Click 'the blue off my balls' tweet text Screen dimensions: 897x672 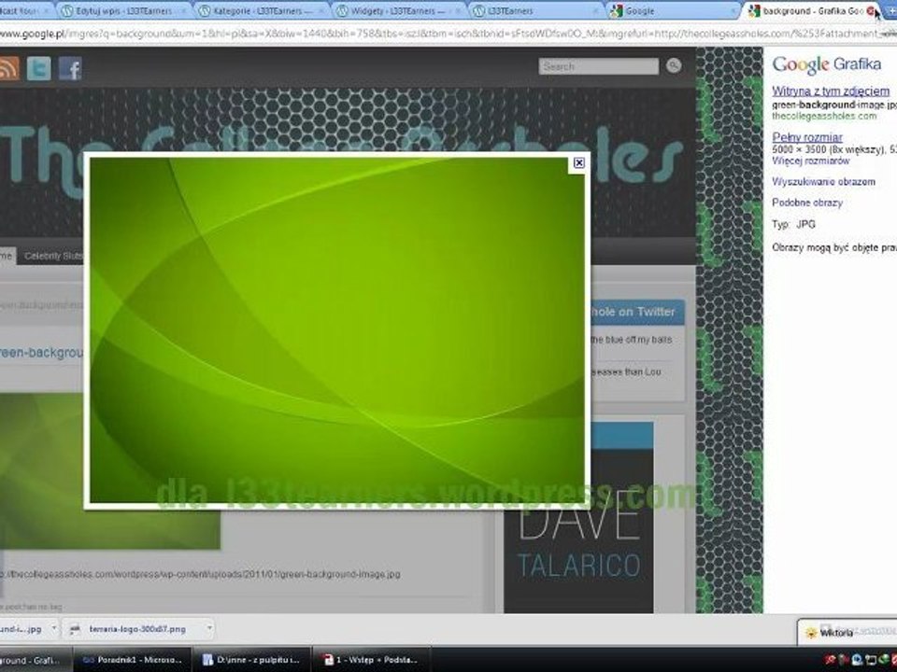(x=631, y=340)
